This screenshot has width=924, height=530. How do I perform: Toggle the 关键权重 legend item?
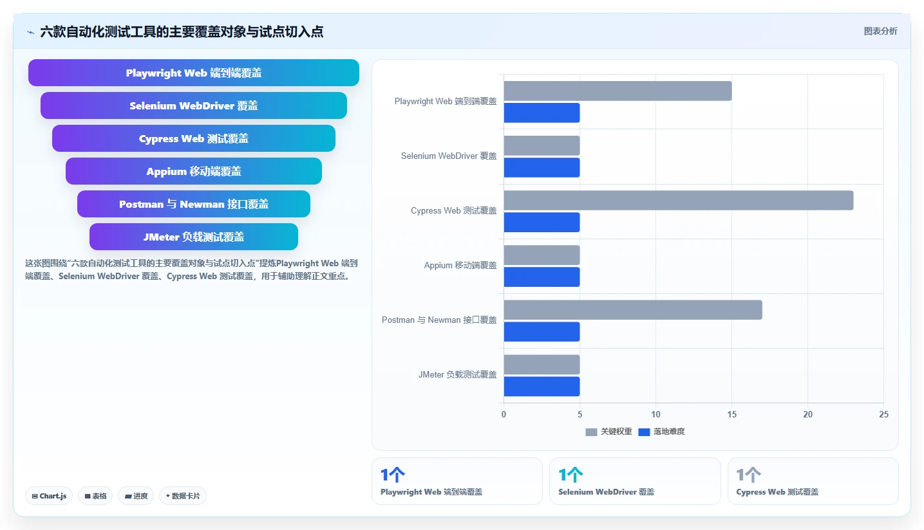608,432
